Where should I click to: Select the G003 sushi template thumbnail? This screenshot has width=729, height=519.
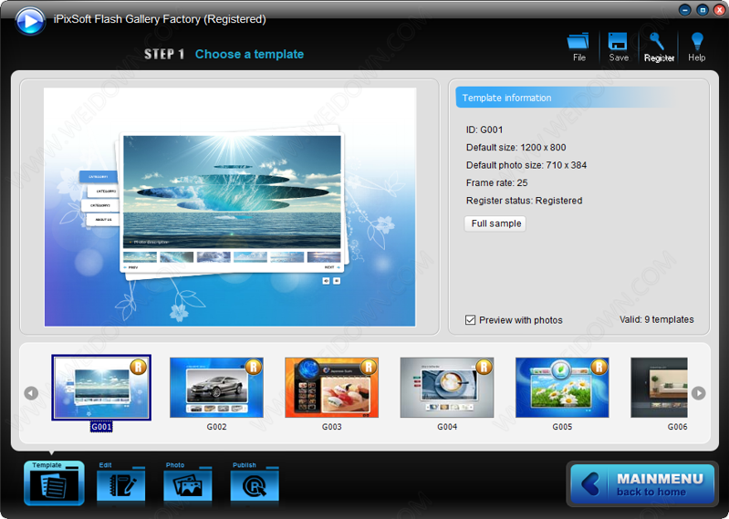coord(332,388)
